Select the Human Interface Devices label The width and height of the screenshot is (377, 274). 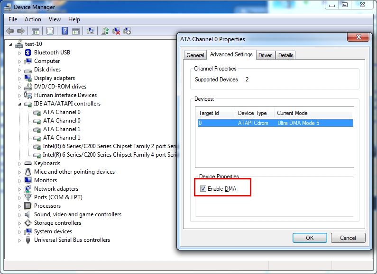65,95
